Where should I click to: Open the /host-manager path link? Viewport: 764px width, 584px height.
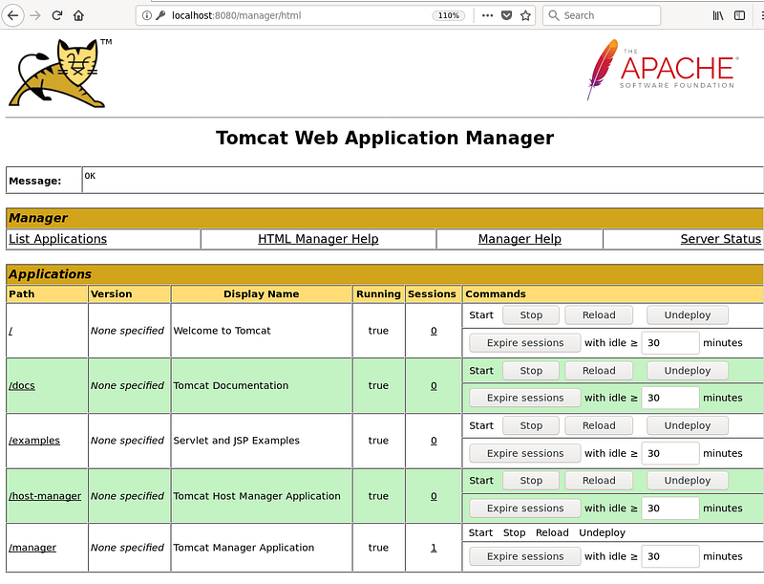45,496
